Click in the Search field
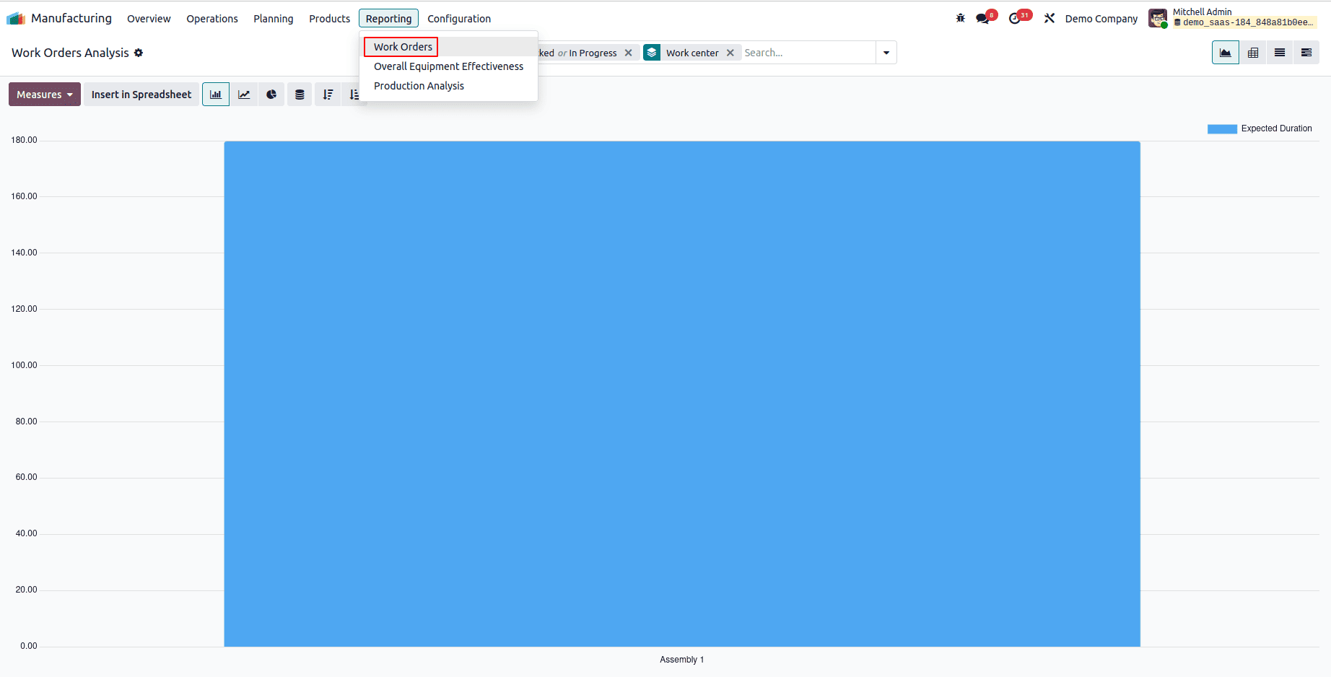This screenshot has width=1331, height=677. tap(808, 53)
